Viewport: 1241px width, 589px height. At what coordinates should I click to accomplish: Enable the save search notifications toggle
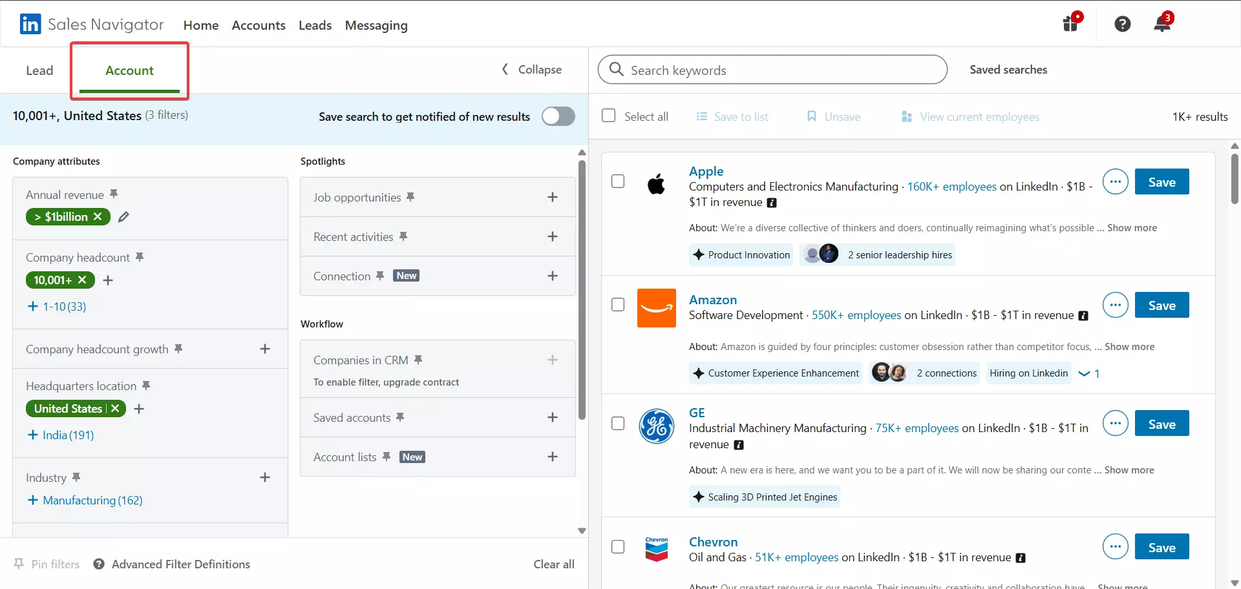tap(558, 116)
